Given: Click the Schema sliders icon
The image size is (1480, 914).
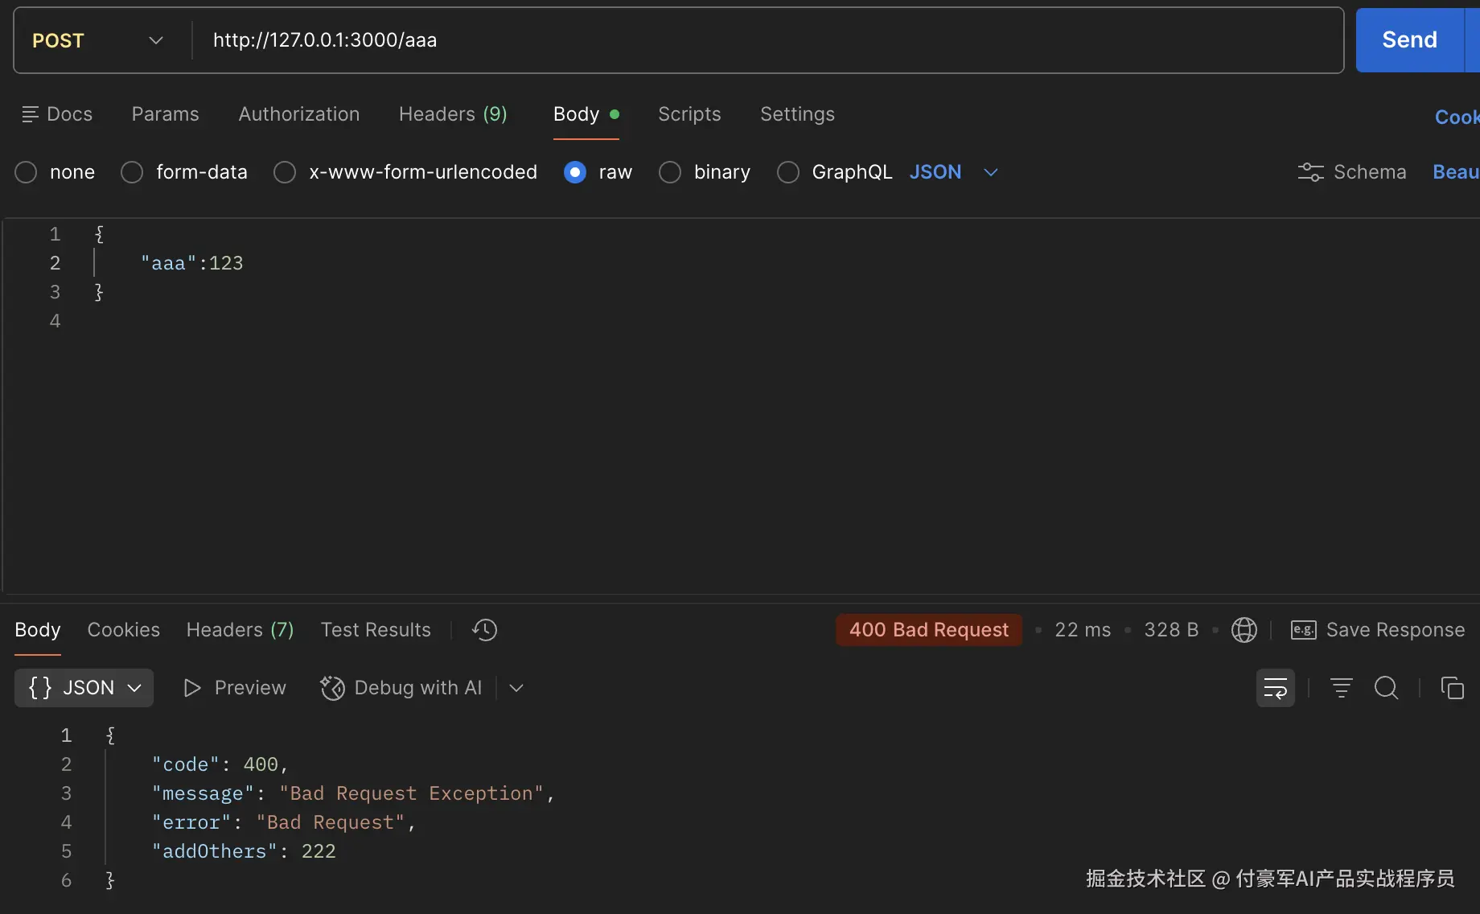Looking at the screenshot, I should tap(1310, 172).
